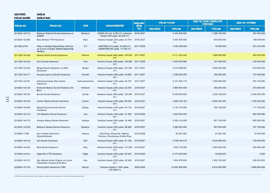Click the SAĞLIK BAK. project owner text
The width and height of the screenshot is (270, 193).
[44, 18]
